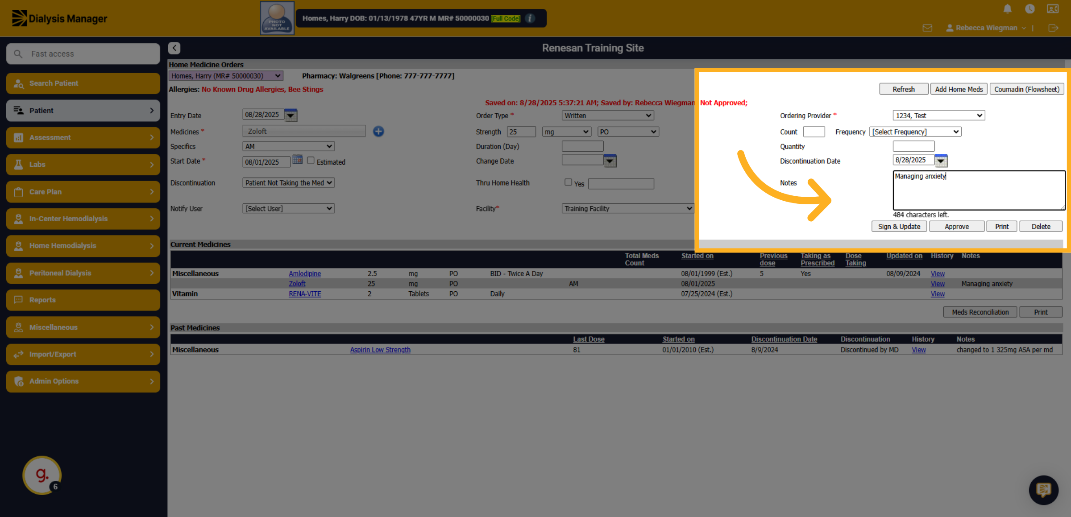Screen dimensions: 1071x517
Task: Click the patient photo thumbnail
Action: (277, 18)
